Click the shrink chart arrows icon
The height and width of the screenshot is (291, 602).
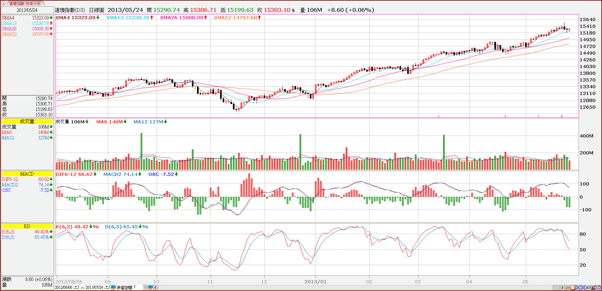click(578, 287)
